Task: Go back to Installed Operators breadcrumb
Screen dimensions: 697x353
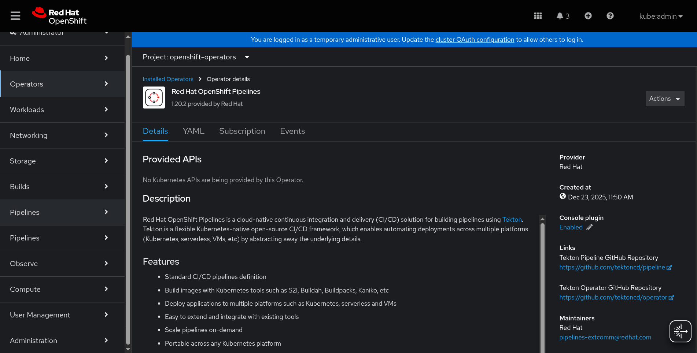Action: click(168, 79)
